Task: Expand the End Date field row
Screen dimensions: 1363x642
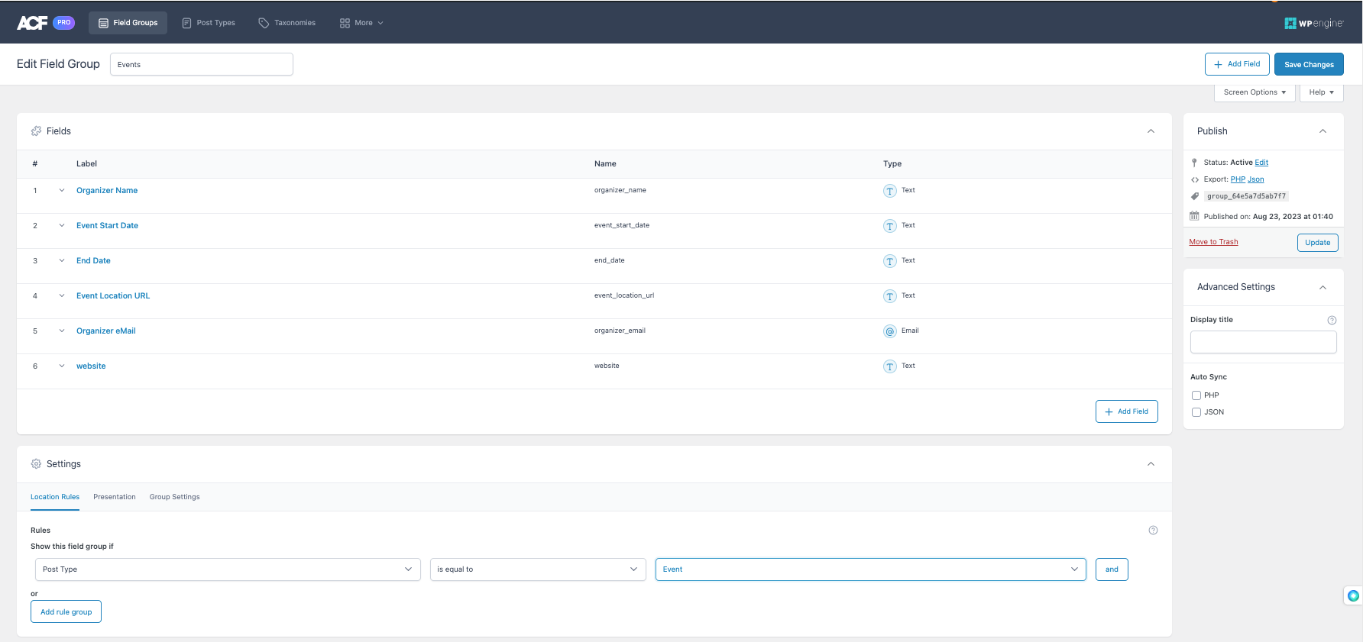Action: pos(62,261)
